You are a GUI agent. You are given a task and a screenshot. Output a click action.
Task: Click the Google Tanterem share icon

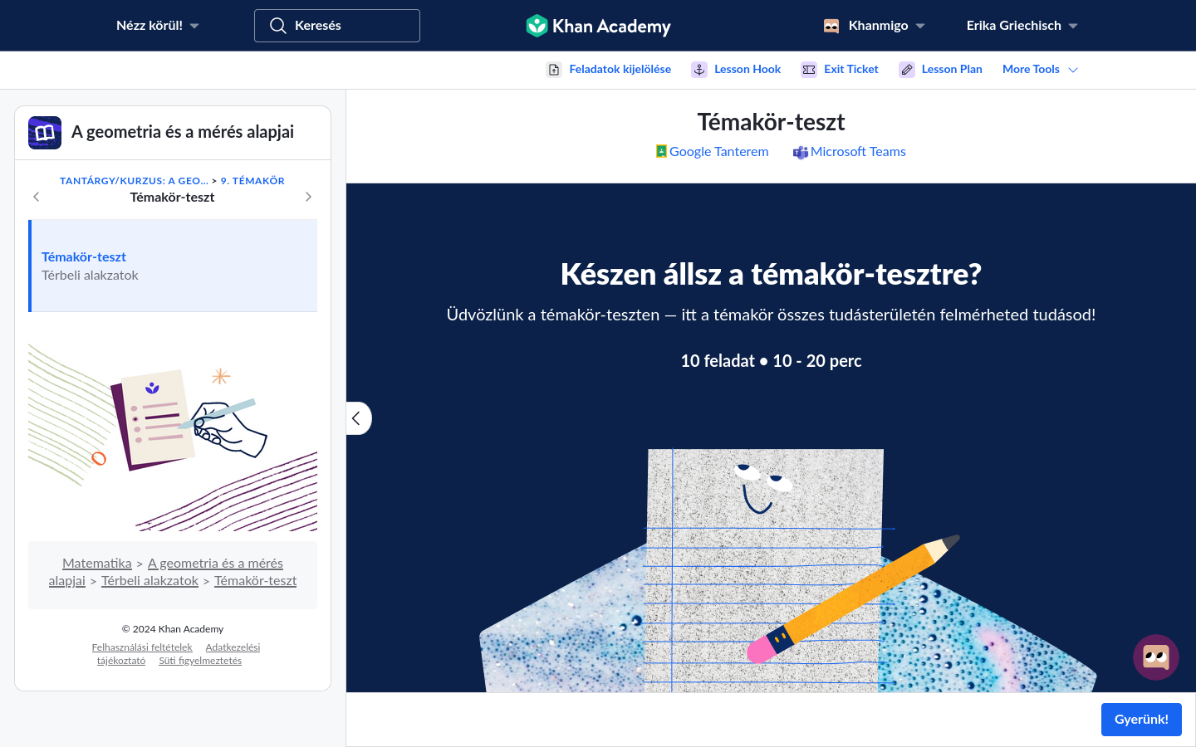point(661,151)
